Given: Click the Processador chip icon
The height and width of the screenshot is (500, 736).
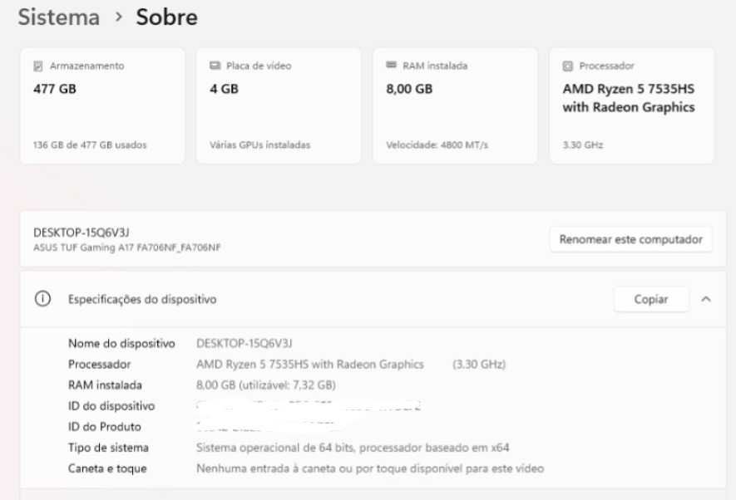Looking at the screenshot, I should (x=567, y=66).
